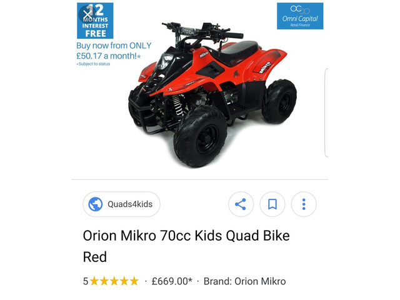Select the 12 Months Interest Free badge

click(x=95, y=21)
